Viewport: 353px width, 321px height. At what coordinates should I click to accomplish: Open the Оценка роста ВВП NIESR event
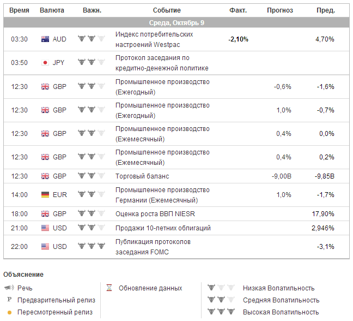click(x=150, y=214)
